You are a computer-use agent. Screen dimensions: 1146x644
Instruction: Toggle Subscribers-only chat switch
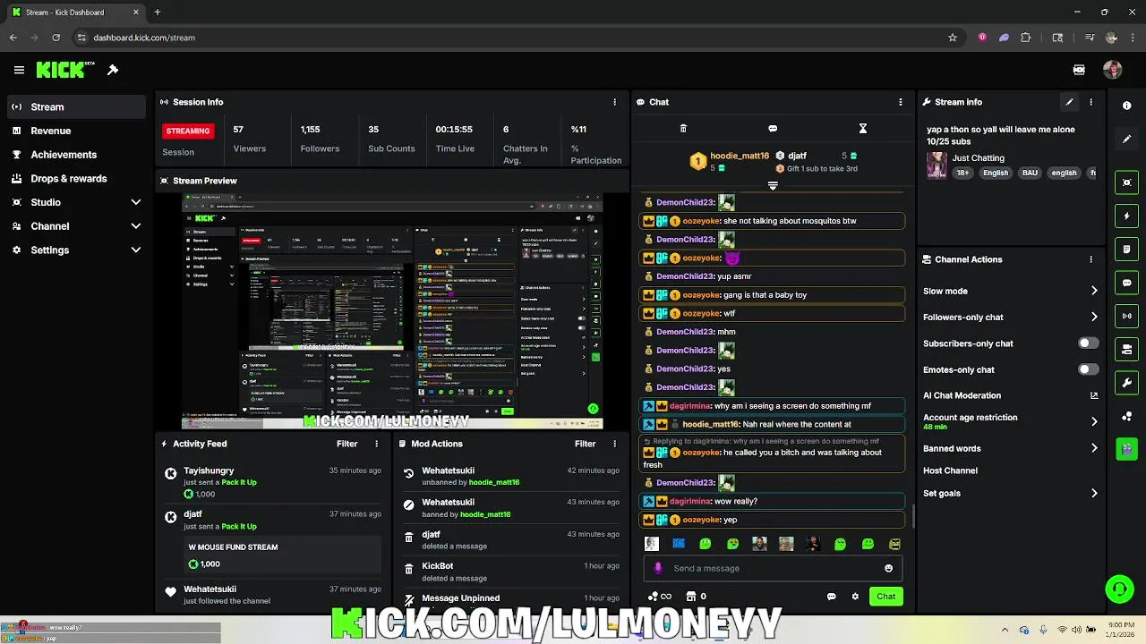click(x=1088, y=343)
